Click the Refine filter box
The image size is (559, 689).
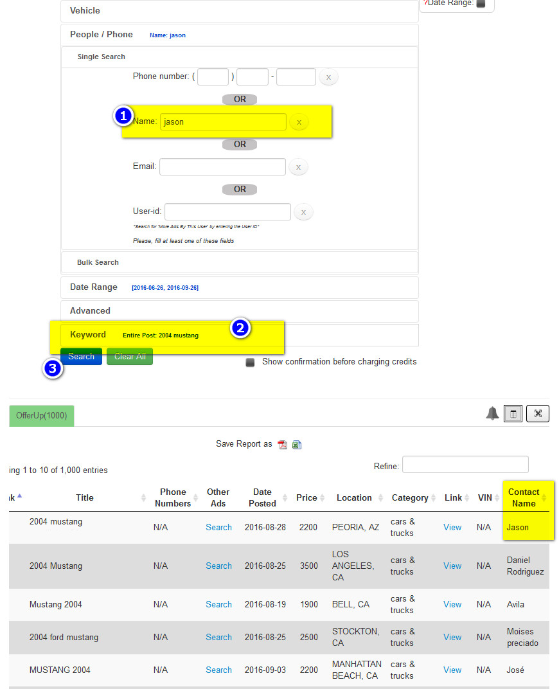tap(465, 465)
